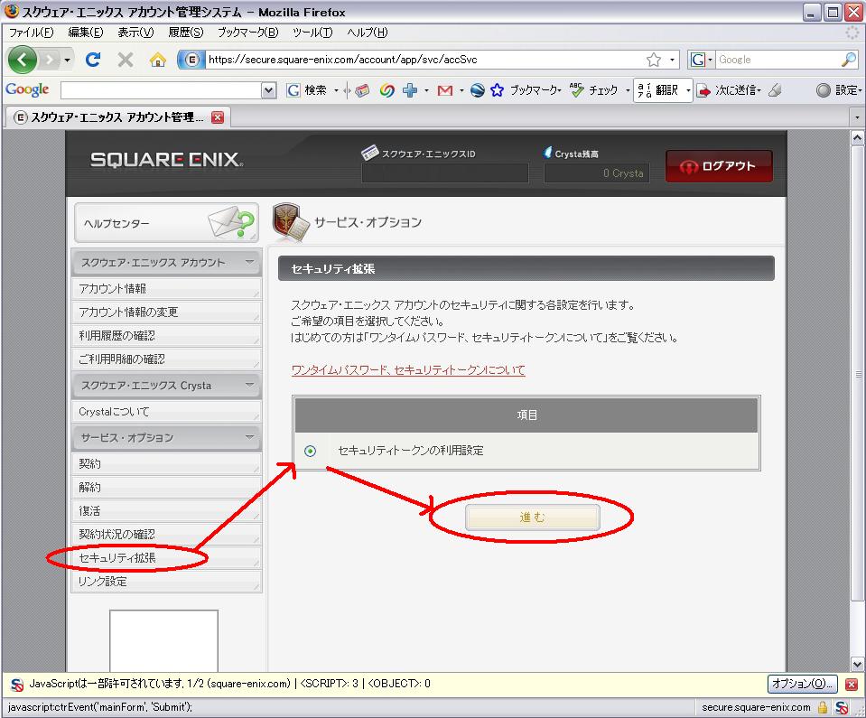Image resolution: width=866 pixels, height=718 pixels.
Task: Open 契約状況の確認 sidebar item
Action: (x=166, y=534)
